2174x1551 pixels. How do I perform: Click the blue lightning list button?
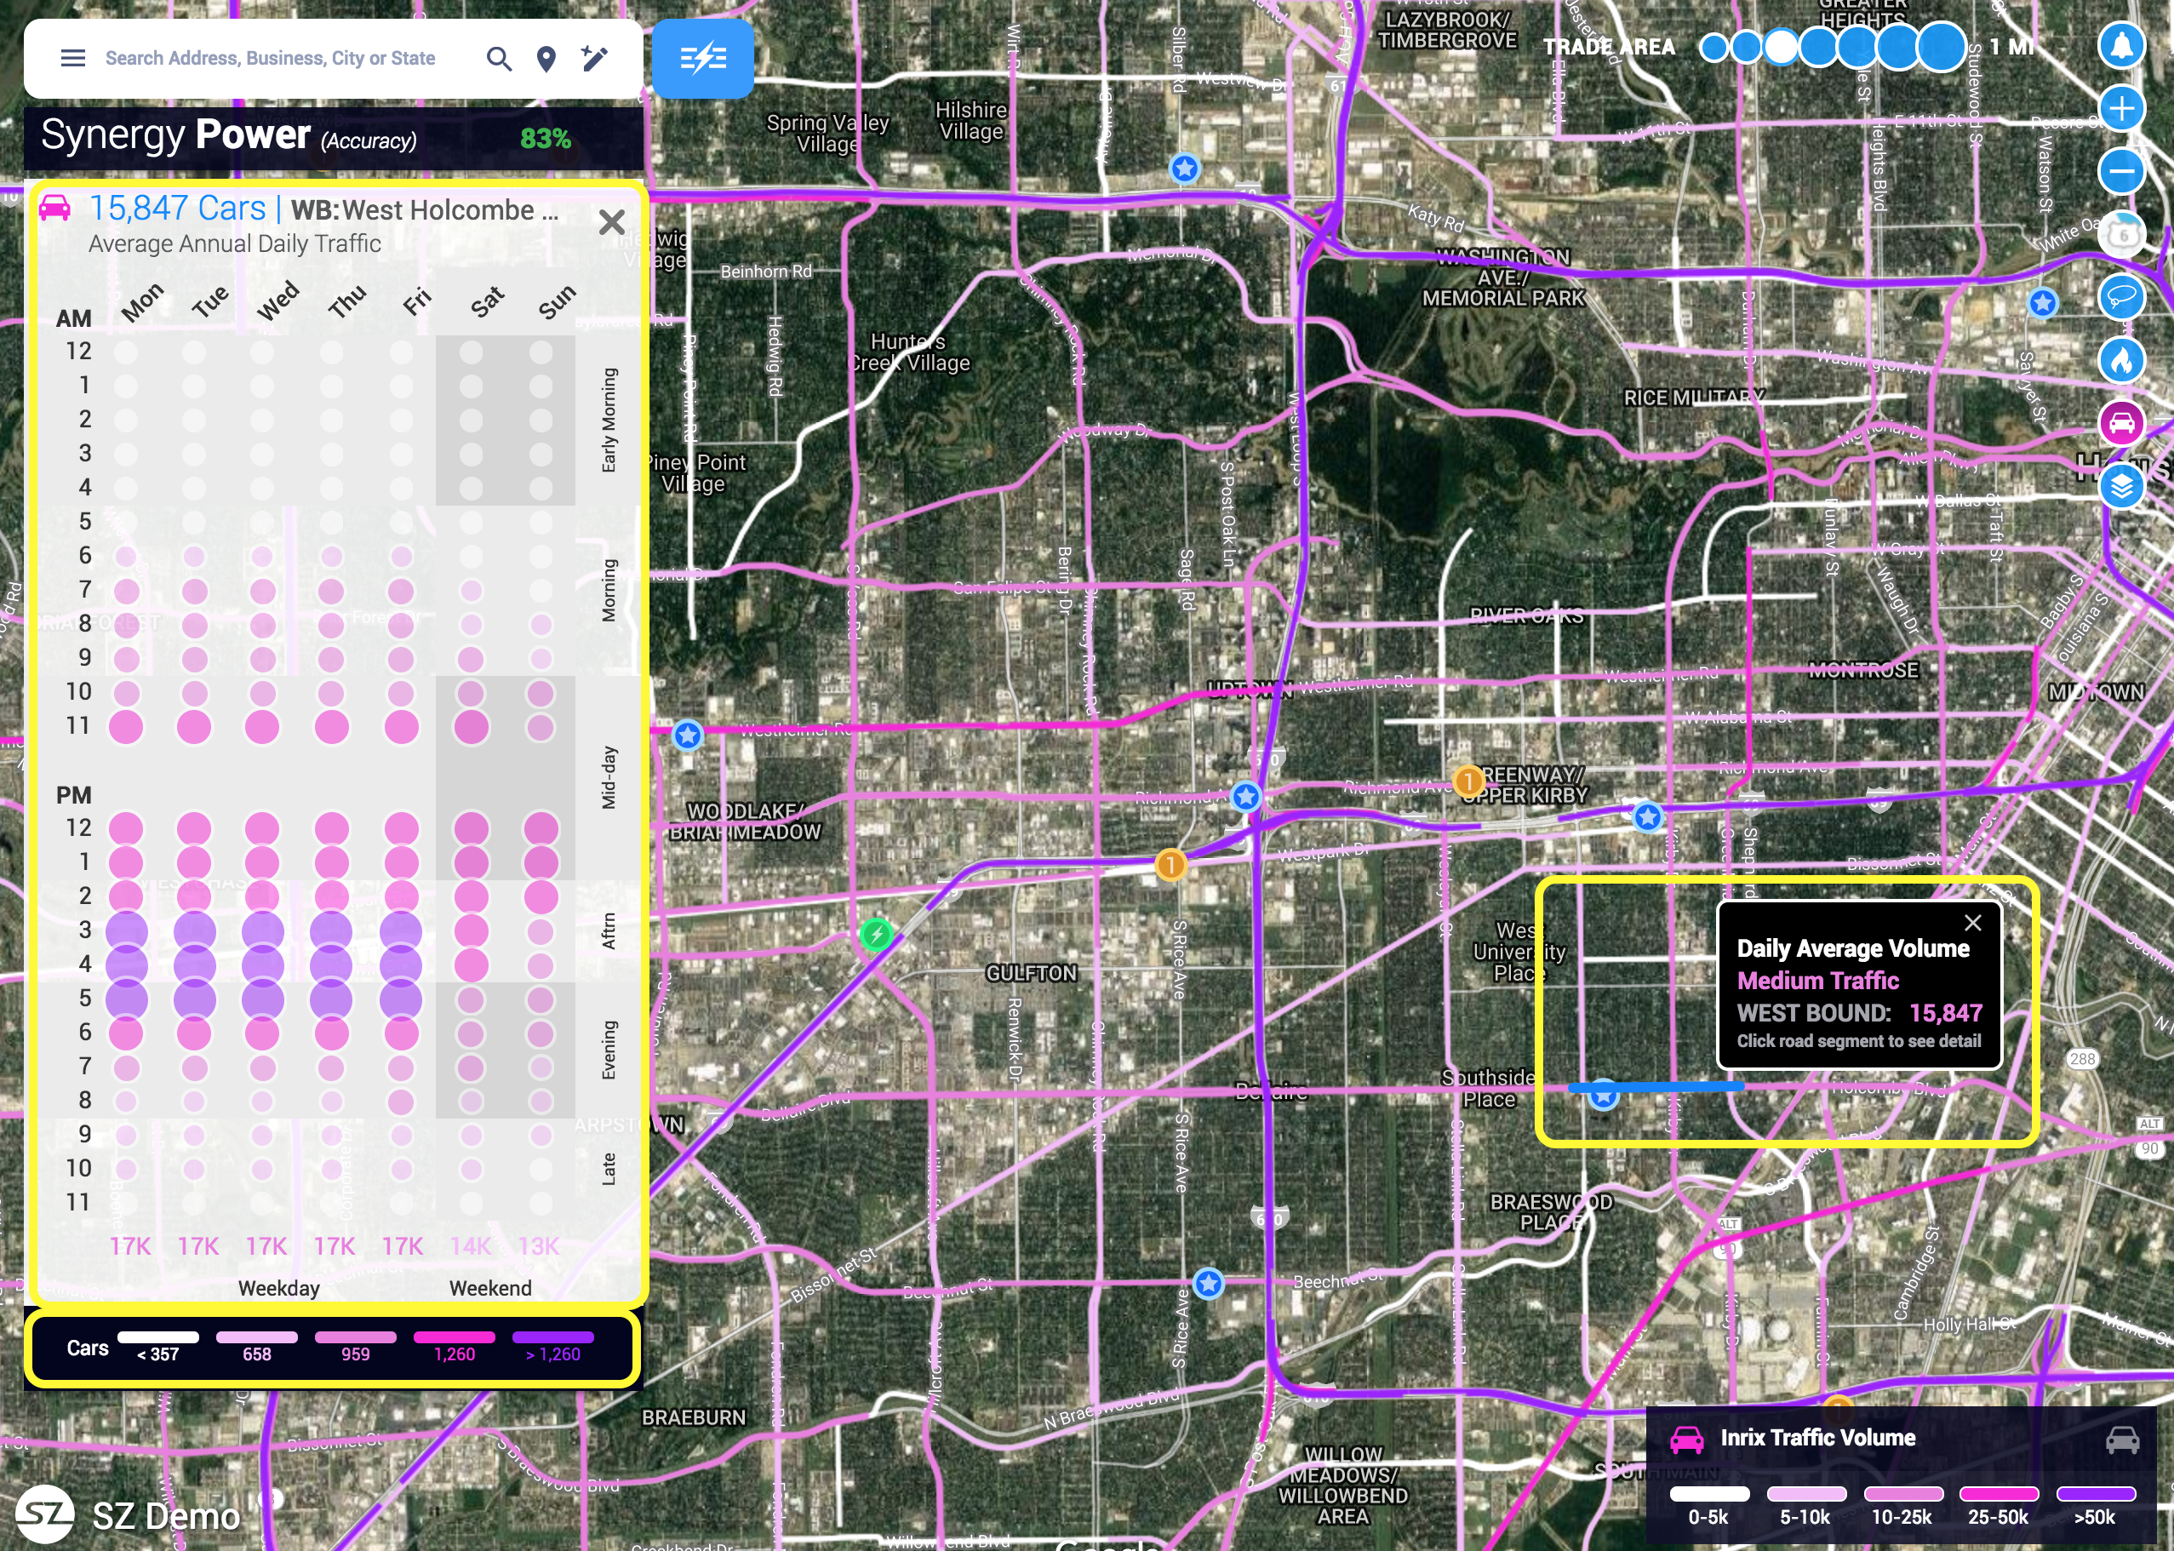click(703, 60)
